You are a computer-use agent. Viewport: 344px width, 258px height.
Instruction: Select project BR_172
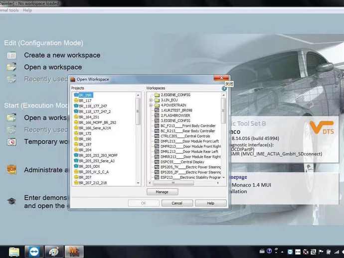tap(85, 133)
